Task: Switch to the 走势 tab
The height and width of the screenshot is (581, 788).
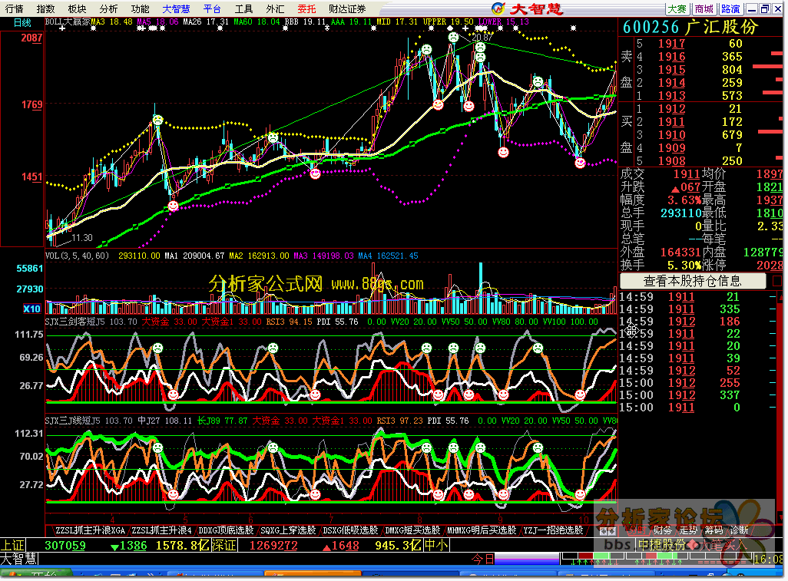Action: pos(688,530)
